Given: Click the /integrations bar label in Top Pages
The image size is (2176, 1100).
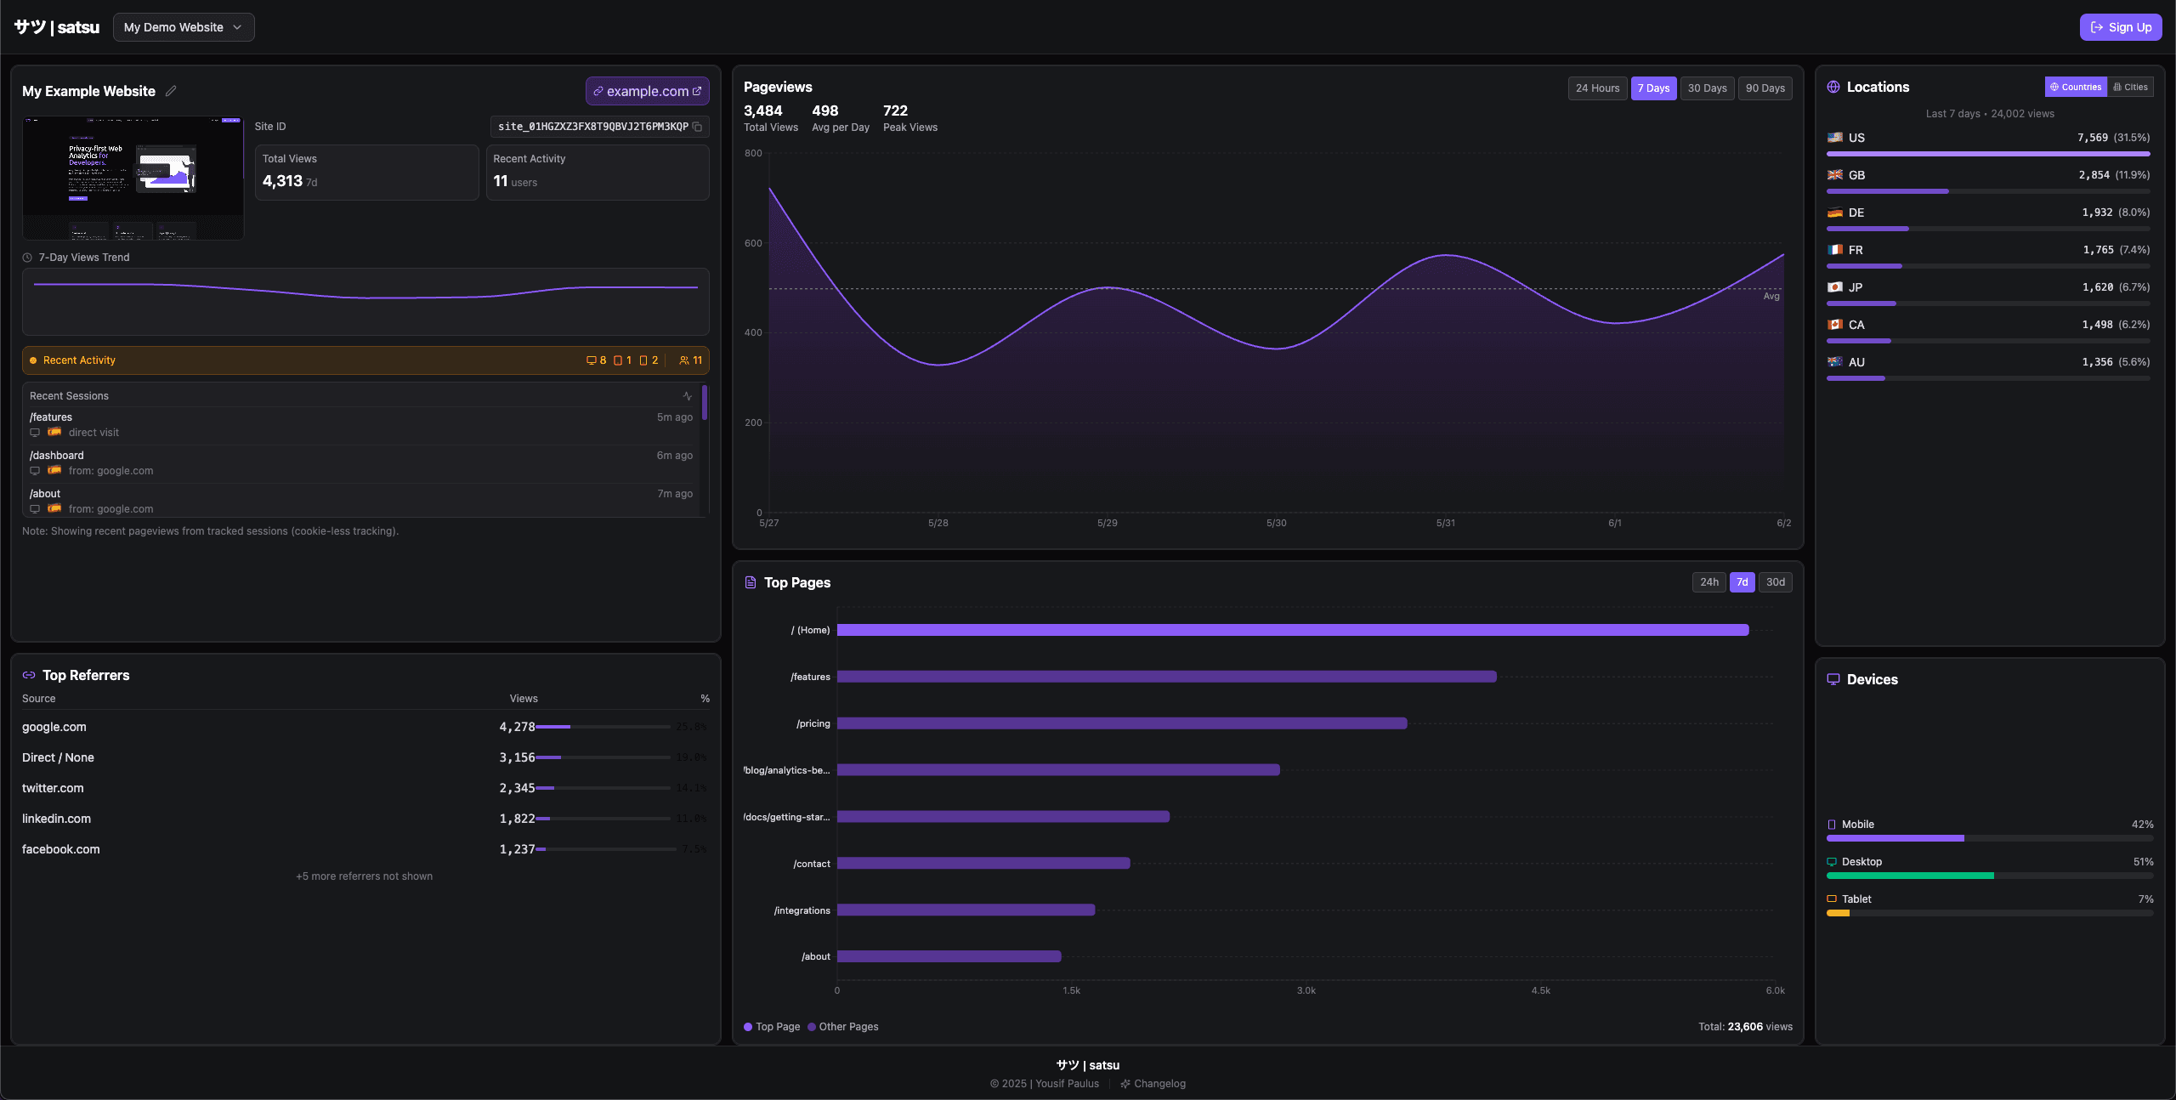Looking at the screenshot, I should click(x=802, y=910).
